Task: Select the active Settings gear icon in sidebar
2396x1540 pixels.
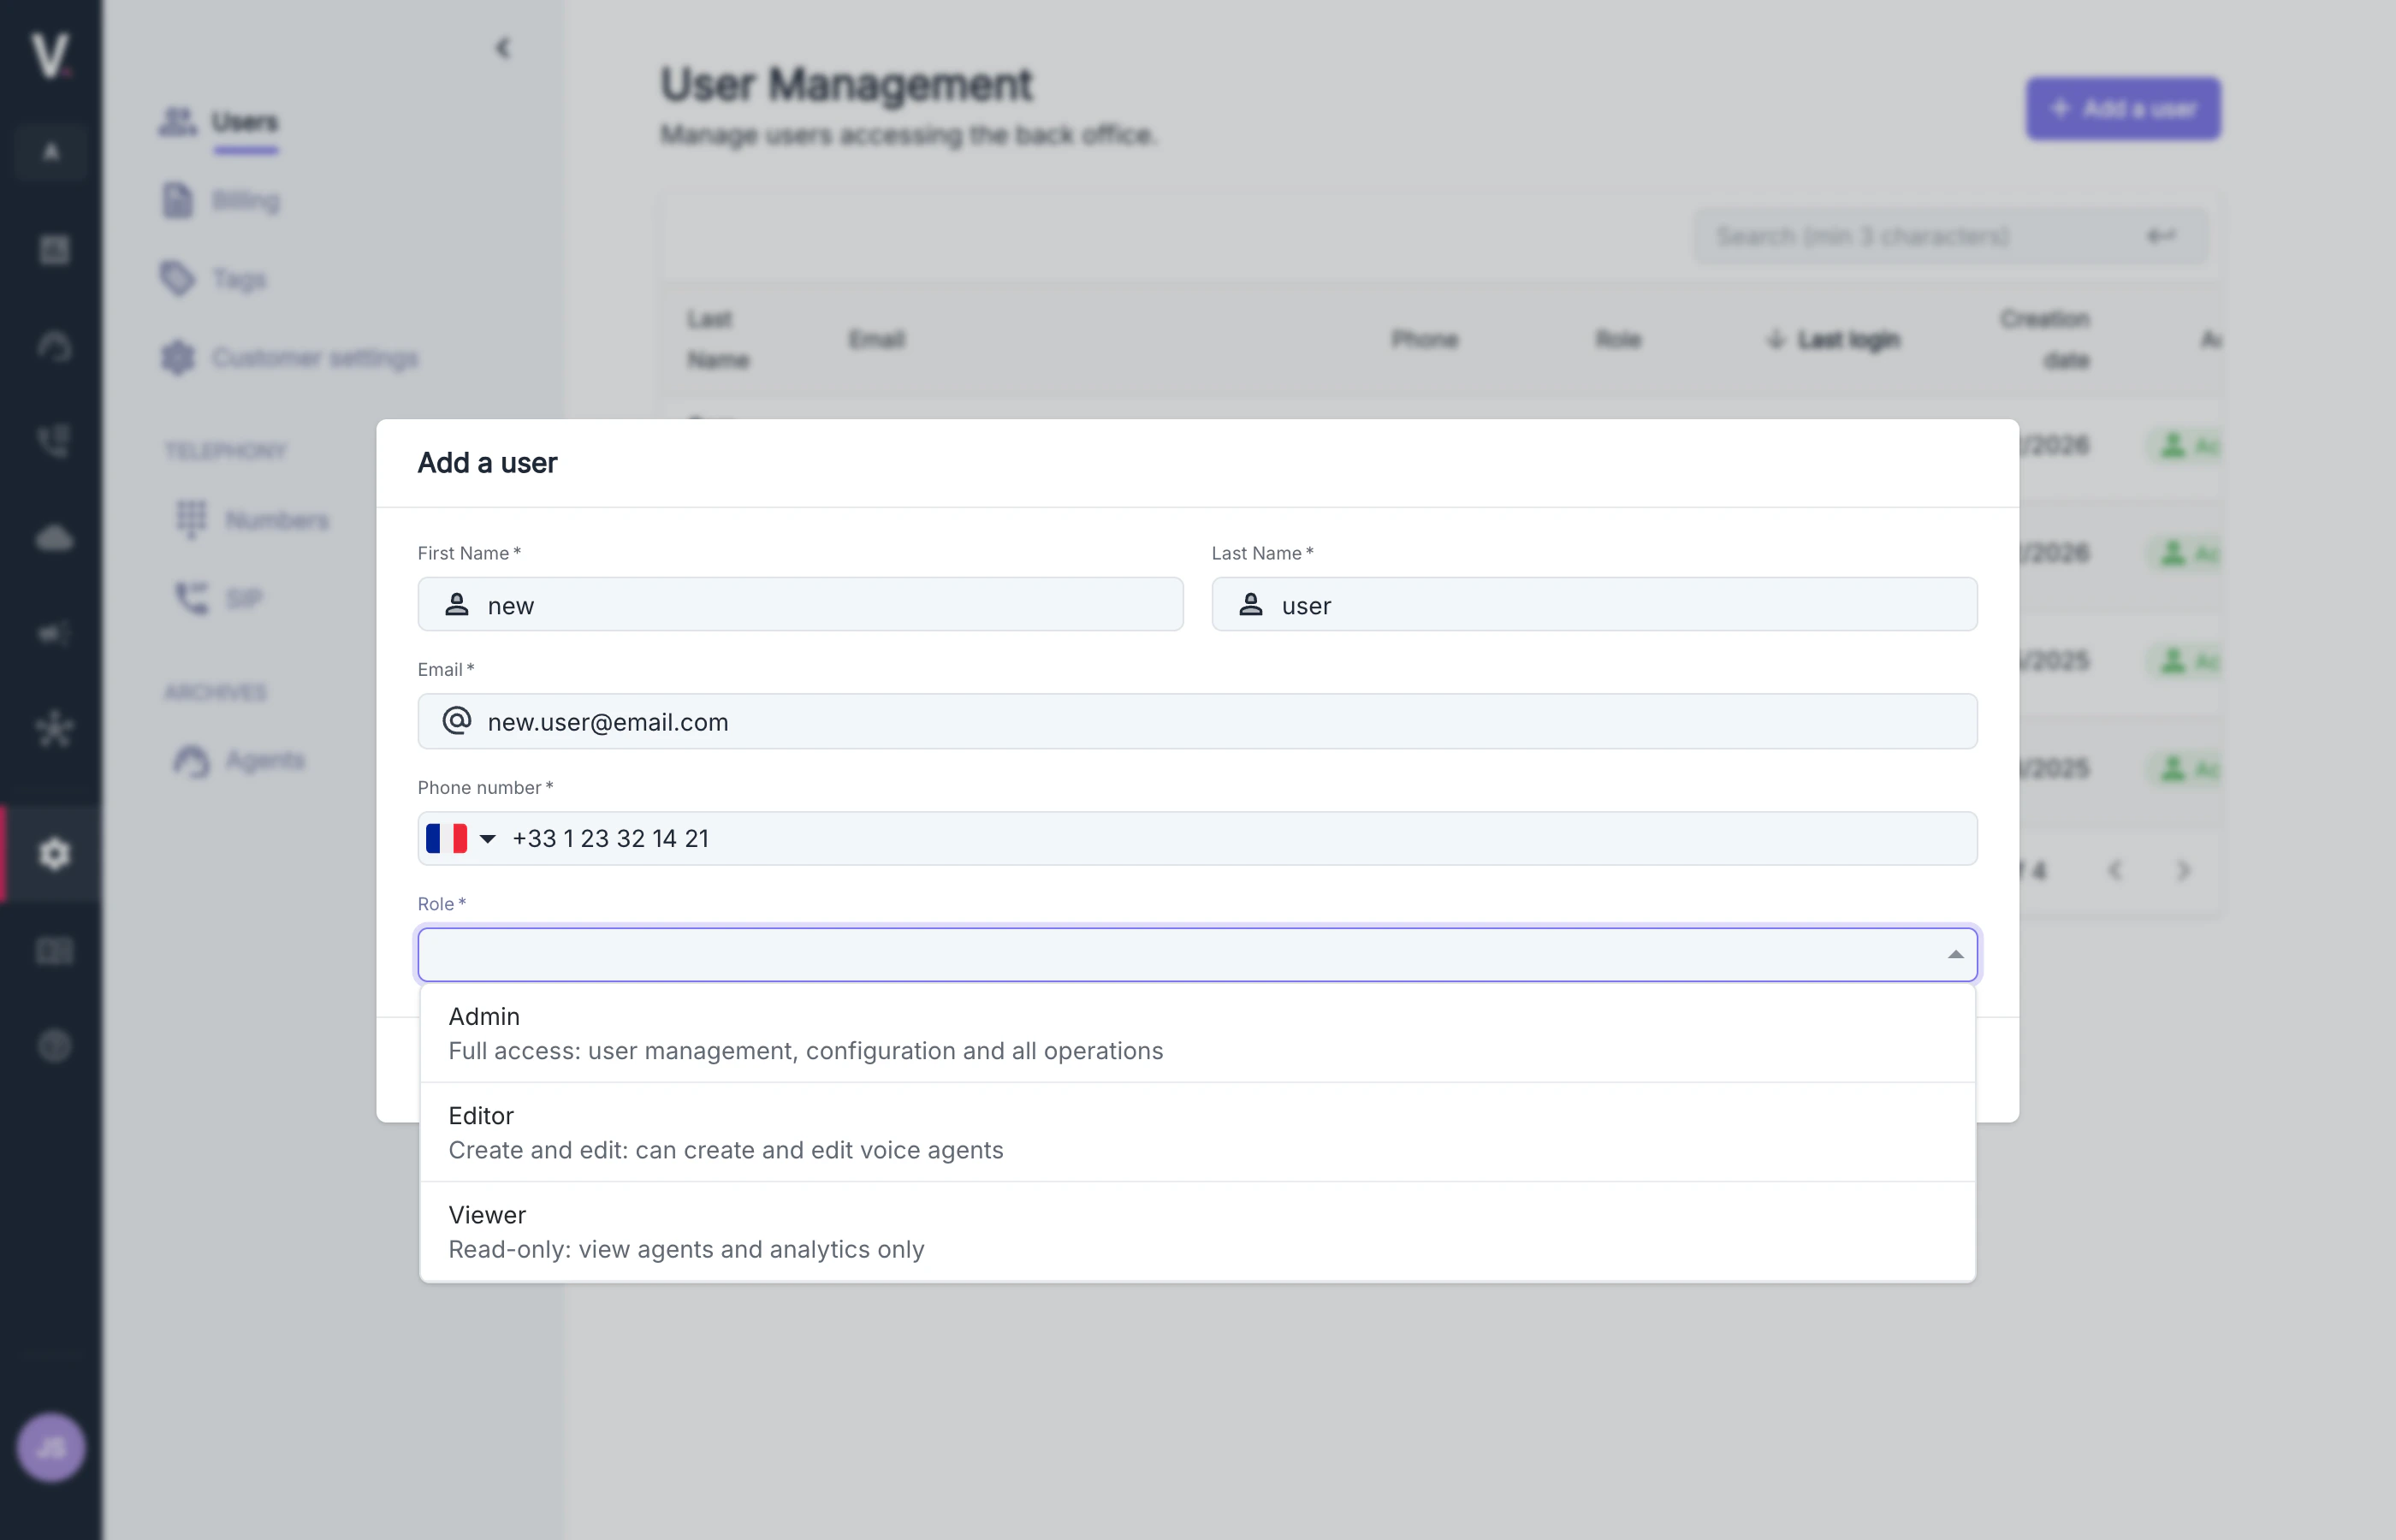Action: (52, 853)
